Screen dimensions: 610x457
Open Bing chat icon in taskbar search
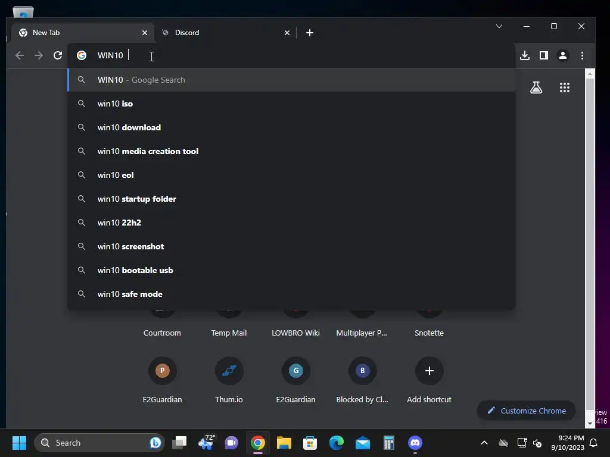click(155, 443)
